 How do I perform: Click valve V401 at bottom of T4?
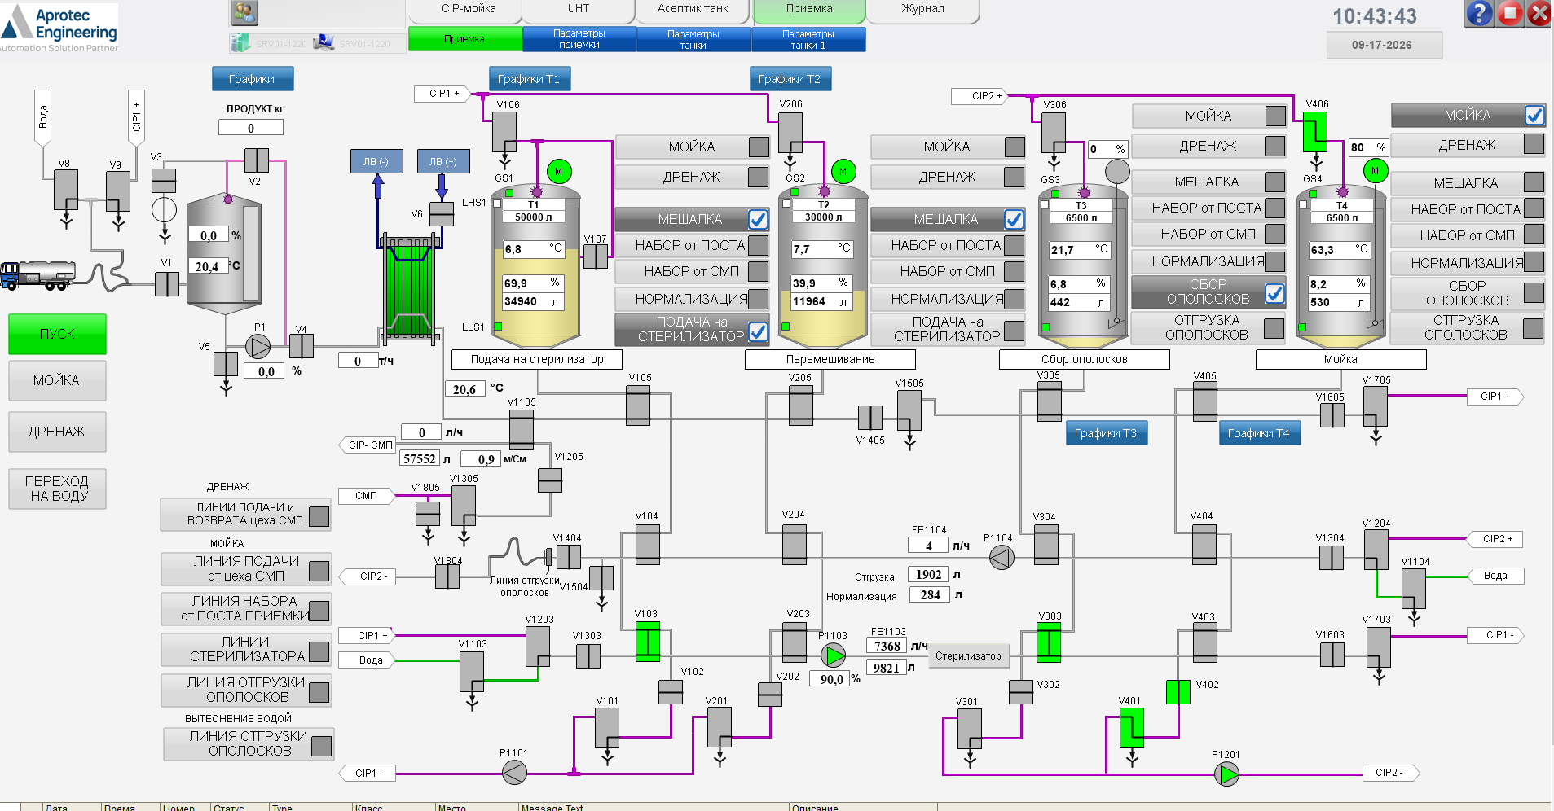1131,727
